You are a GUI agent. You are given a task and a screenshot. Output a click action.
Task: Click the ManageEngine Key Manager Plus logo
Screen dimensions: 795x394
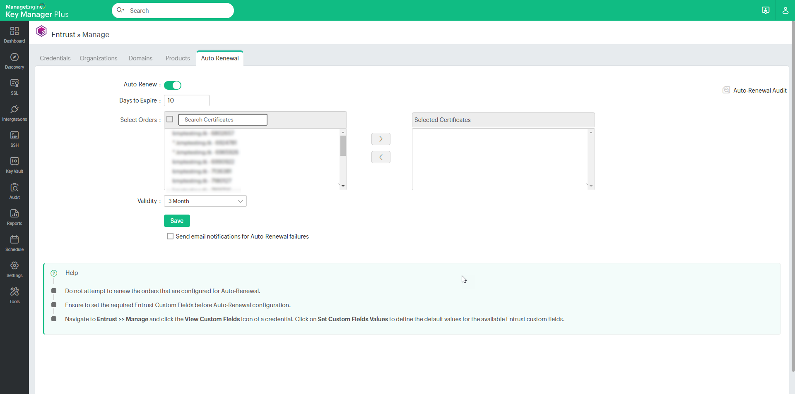37,11
